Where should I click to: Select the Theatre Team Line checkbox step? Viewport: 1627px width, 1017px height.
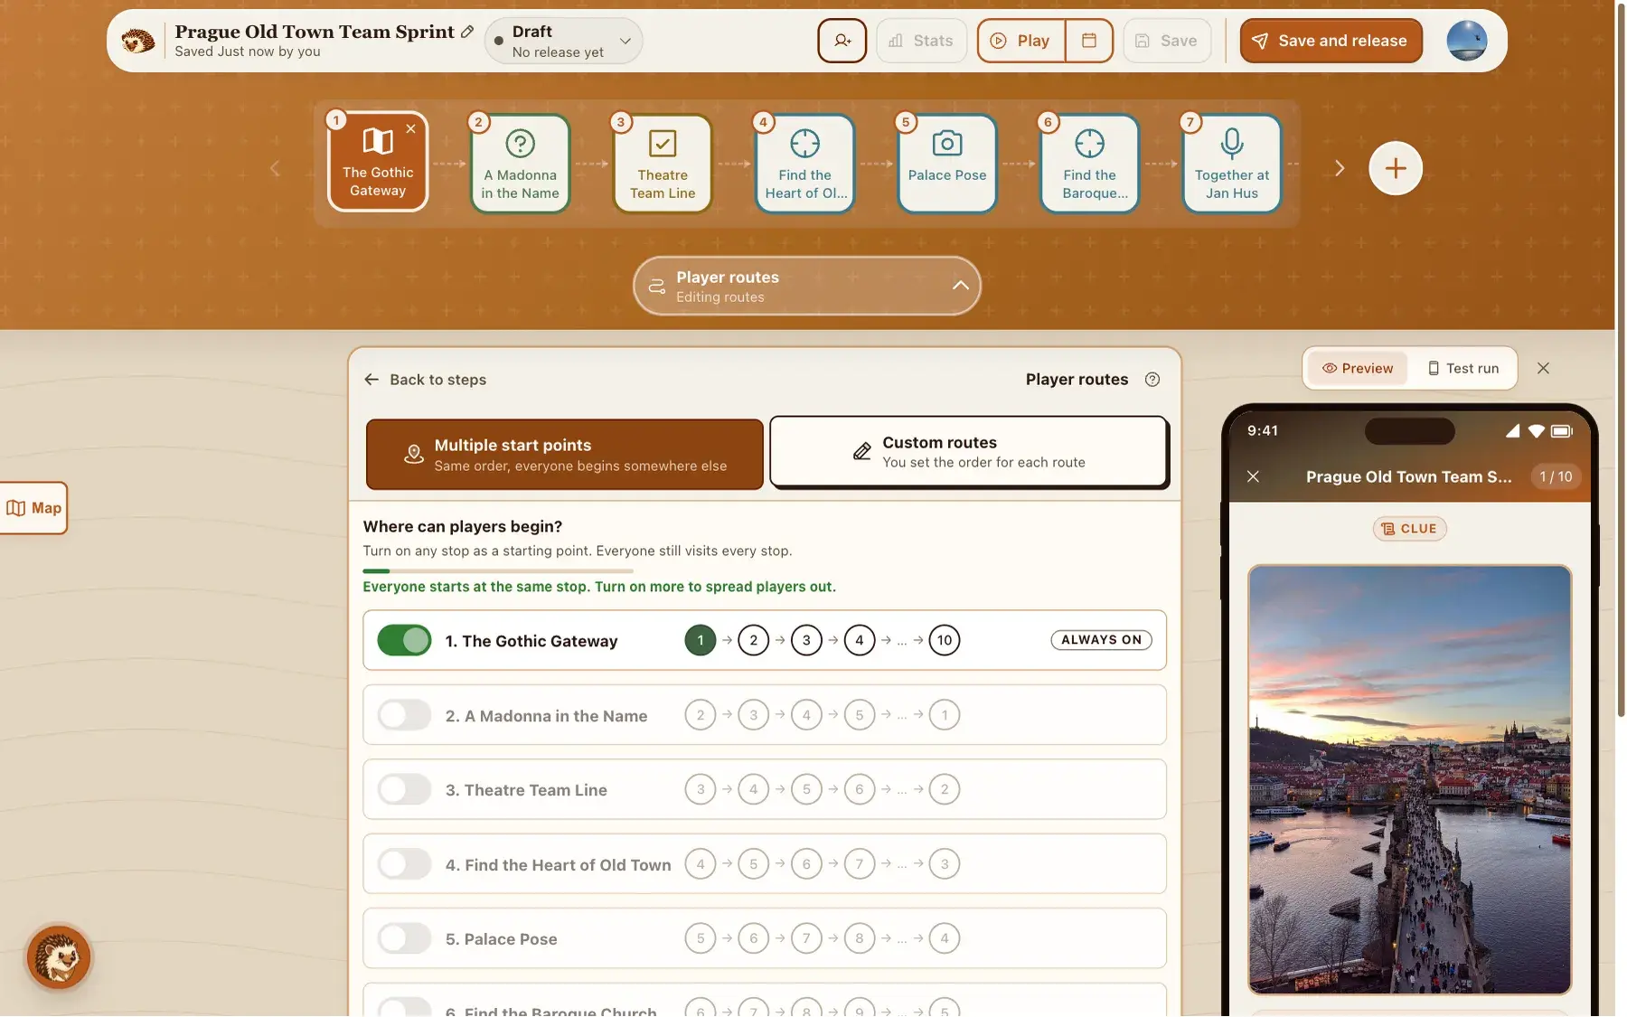pos(663,164)
